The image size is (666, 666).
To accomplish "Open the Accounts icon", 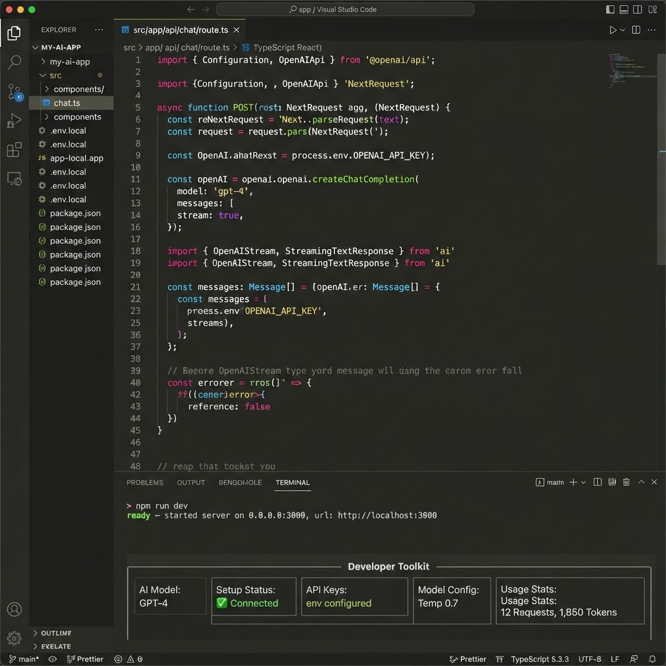I will point(14,609).
